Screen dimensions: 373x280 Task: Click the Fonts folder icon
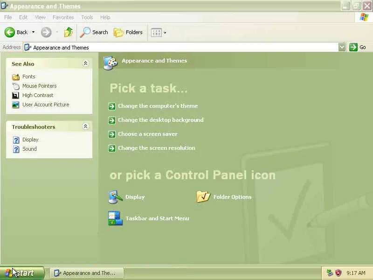click(16, 77)
